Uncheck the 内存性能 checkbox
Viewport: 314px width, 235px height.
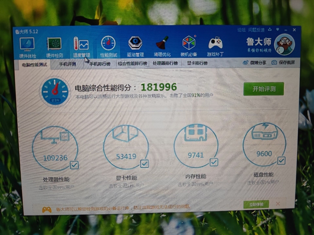214,162
